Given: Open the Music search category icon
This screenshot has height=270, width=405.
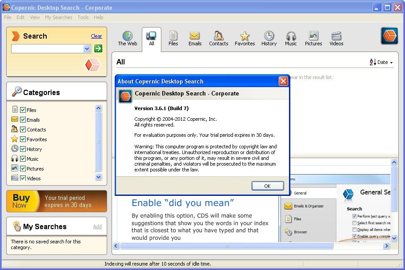Looking at the screenshot, I should click(x=291, y=38).
